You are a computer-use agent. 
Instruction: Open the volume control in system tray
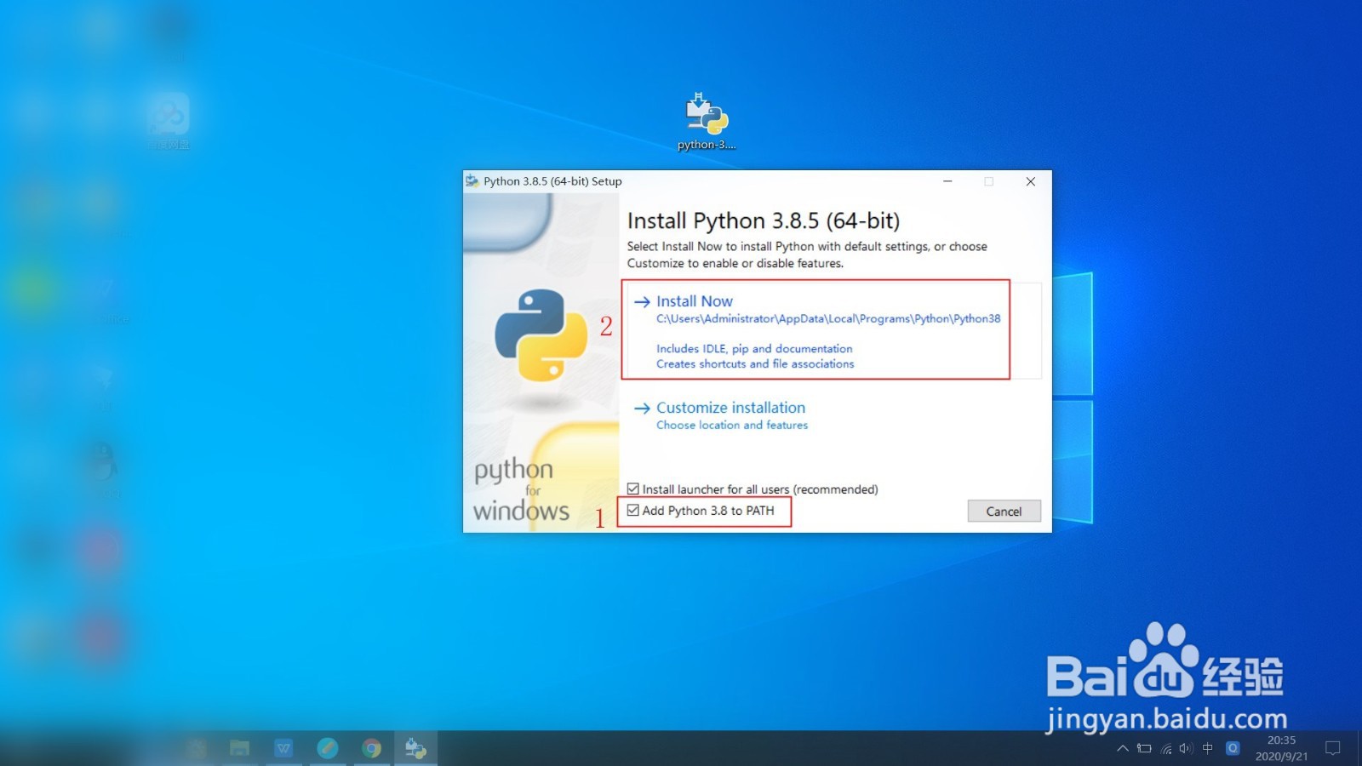[x=1186, y=749]
